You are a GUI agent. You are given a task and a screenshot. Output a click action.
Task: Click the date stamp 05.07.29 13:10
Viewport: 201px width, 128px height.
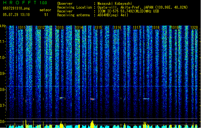(x=16, y=15)
